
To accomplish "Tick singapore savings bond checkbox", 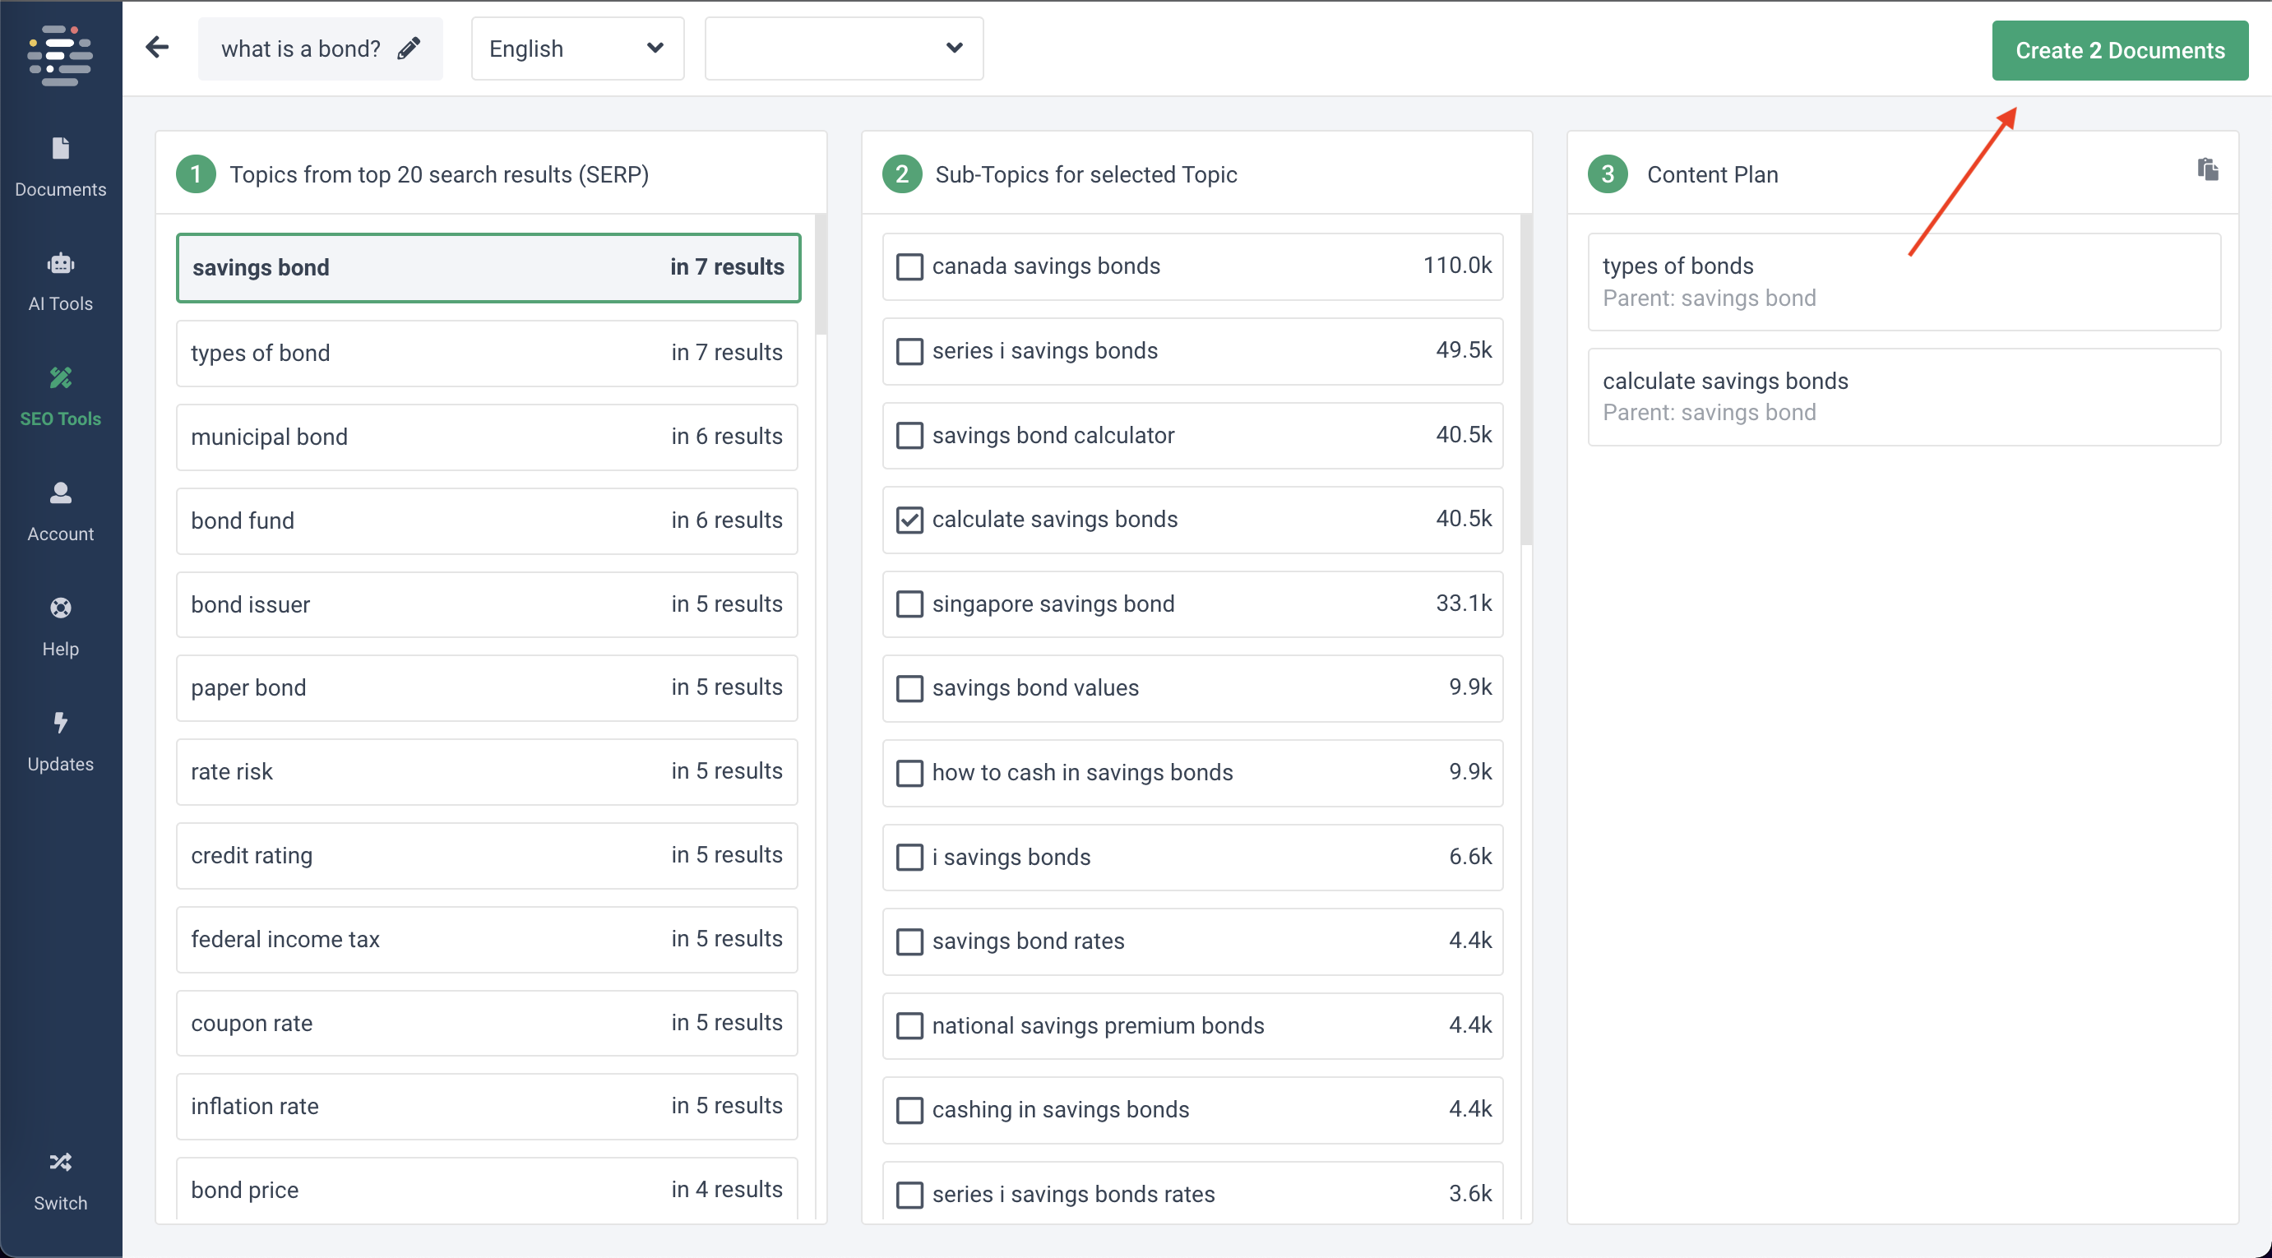I will pyautogui.click(x=909, y=604).
